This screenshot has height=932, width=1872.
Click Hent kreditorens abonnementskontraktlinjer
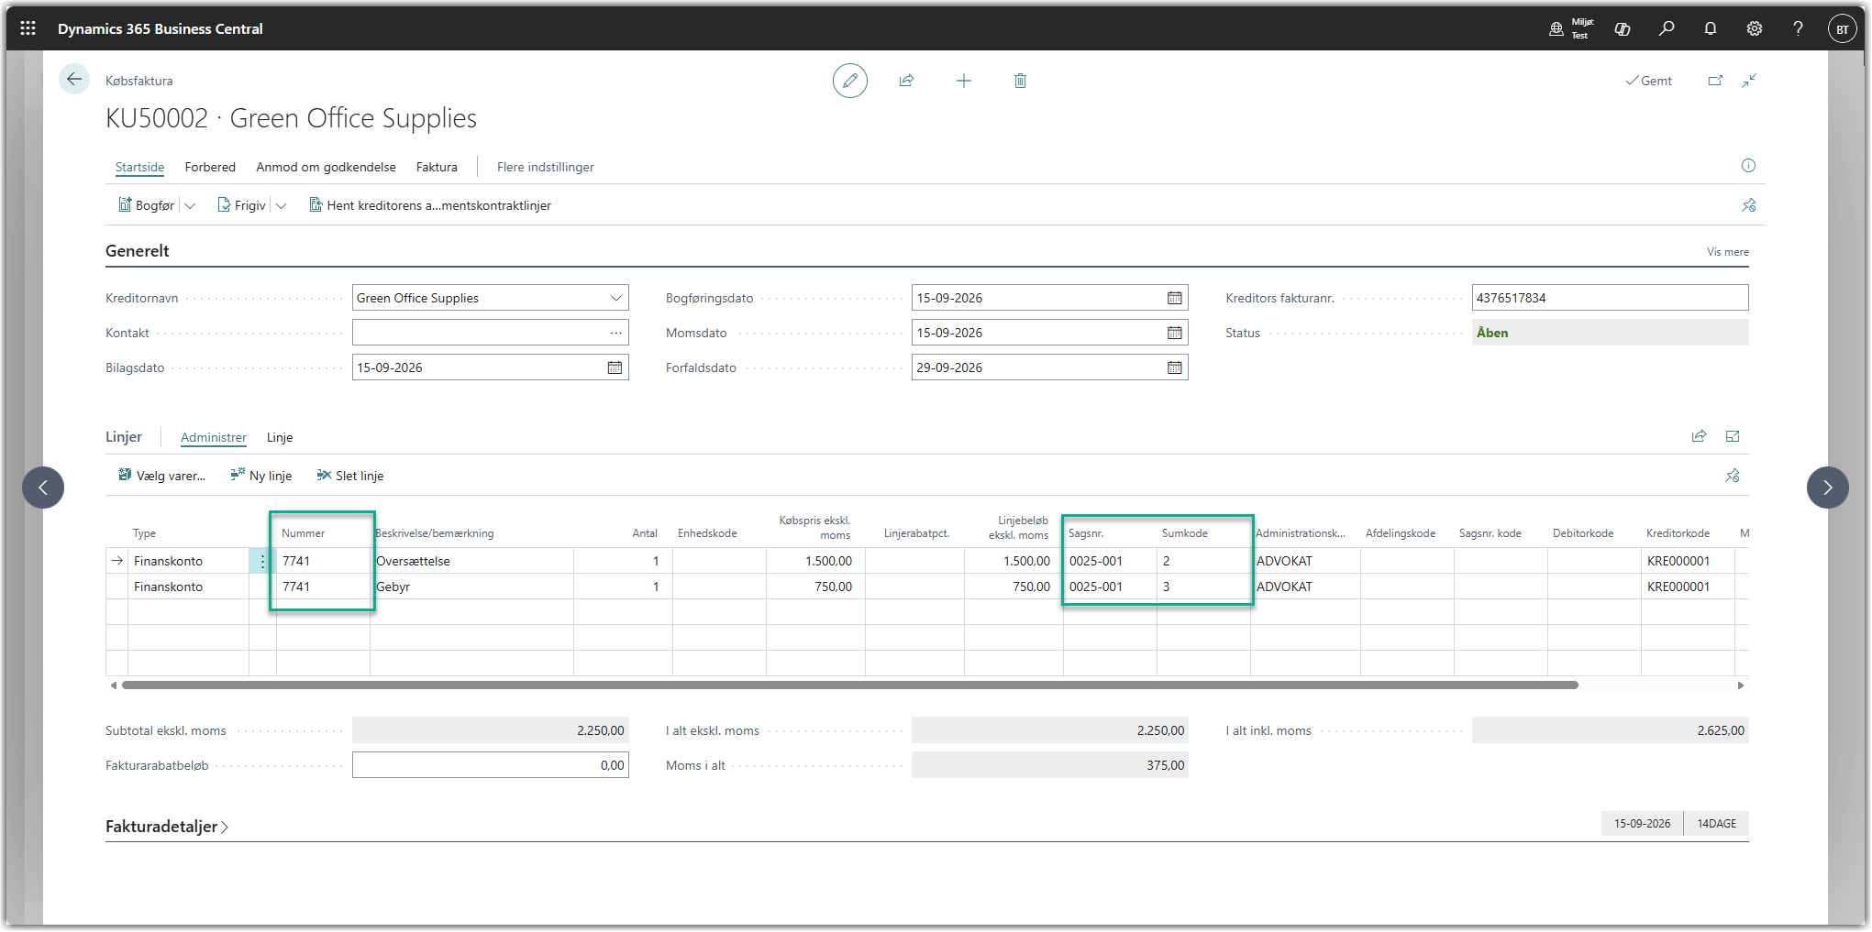point(430,205)
